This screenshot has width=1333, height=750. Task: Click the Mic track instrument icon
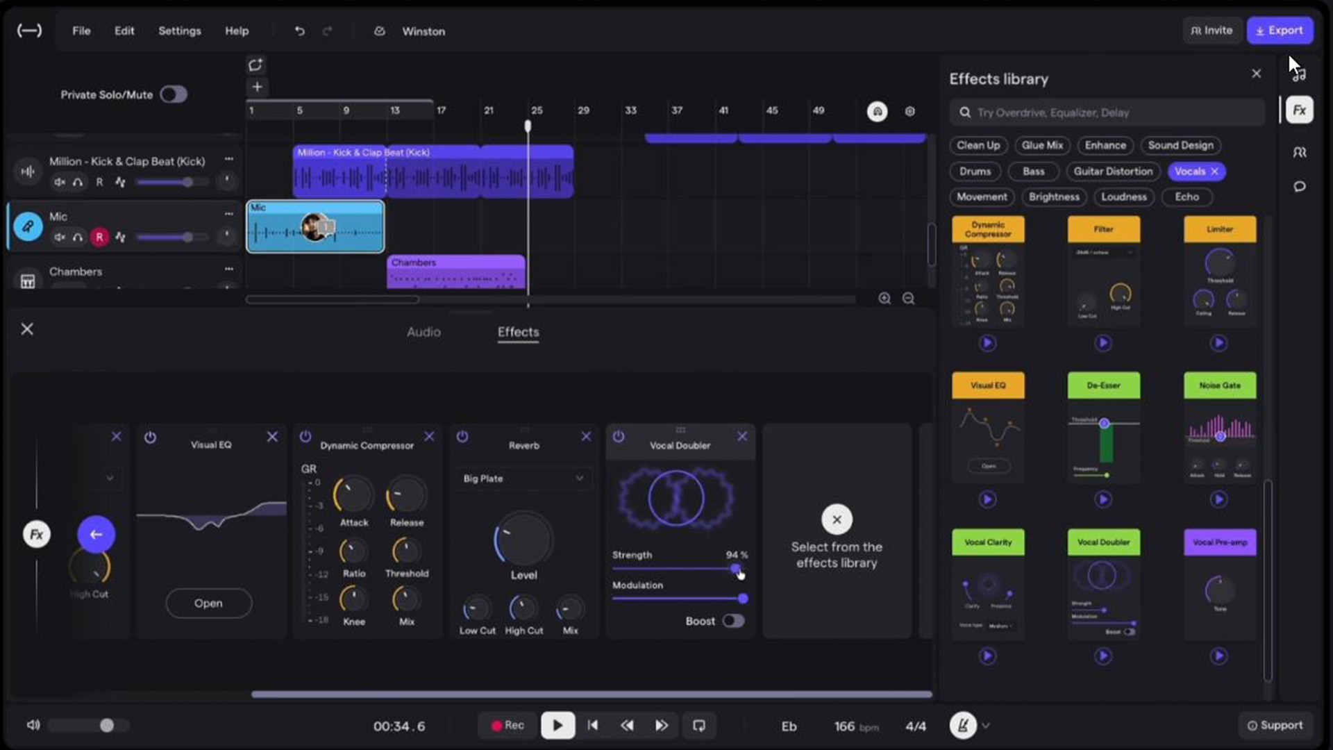28,226
